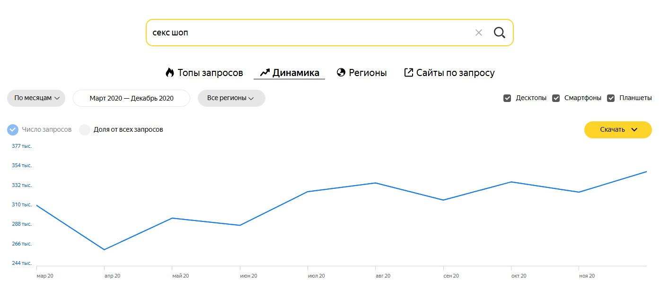Click the 266 тыс. axis label

coord(22,244)
